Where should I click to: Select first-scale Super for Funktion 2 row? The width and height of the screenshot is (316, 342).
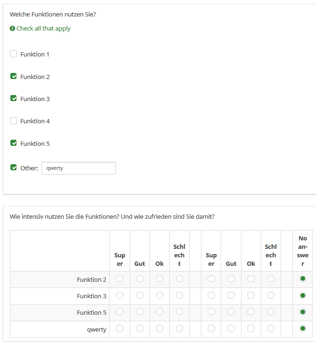[x=120, y=279]
